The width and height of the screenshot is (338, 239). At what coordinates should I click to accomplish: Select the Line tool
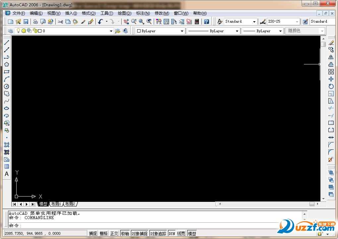pos(7,42)
